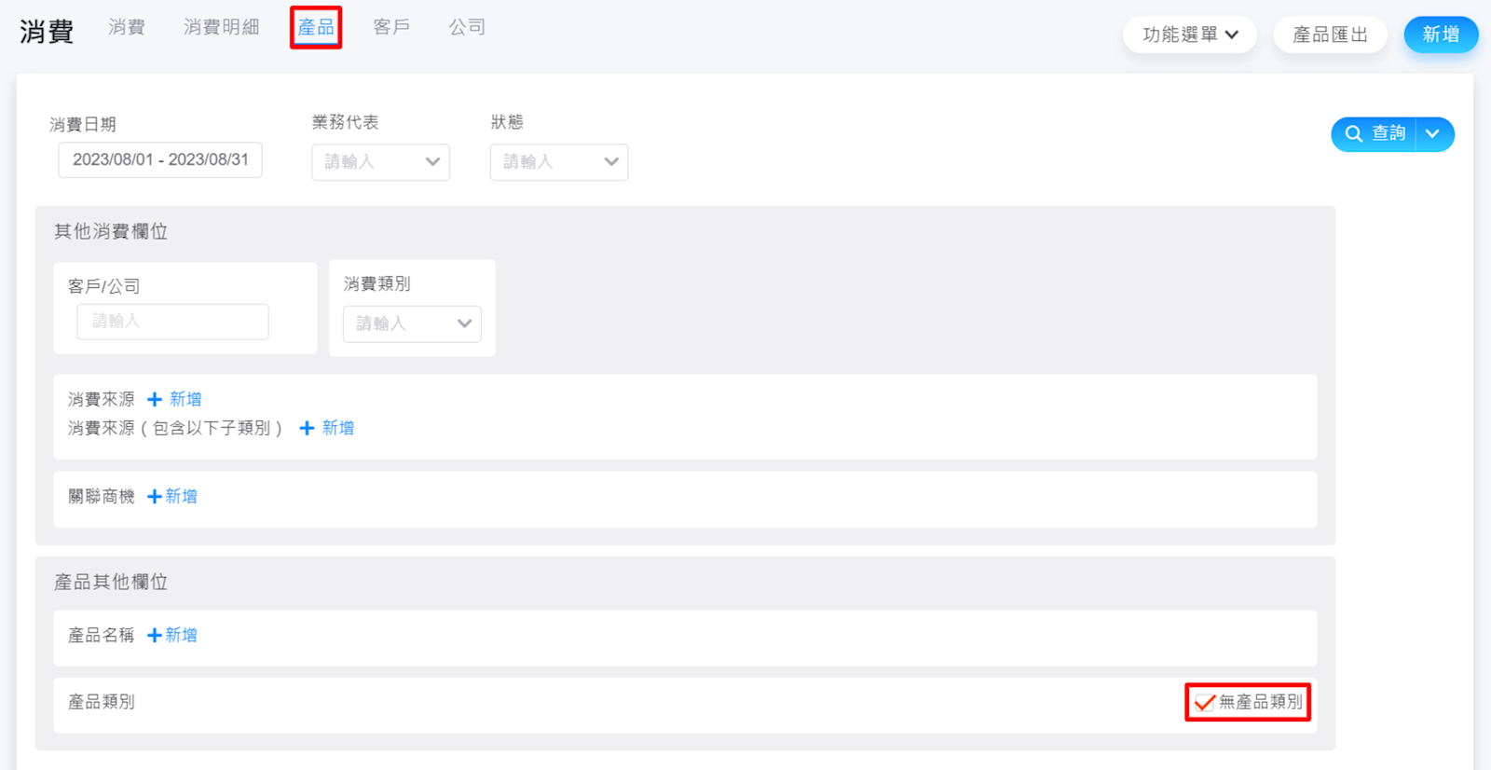The width and height of the screenshot is (1491, 770).
Task: Go to the 客戶 tab
Action: point(391,28)
